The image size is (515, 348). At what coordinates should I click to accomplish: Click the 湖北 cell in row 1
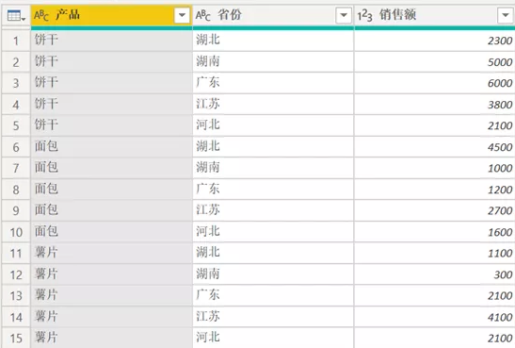coord(273,41)
